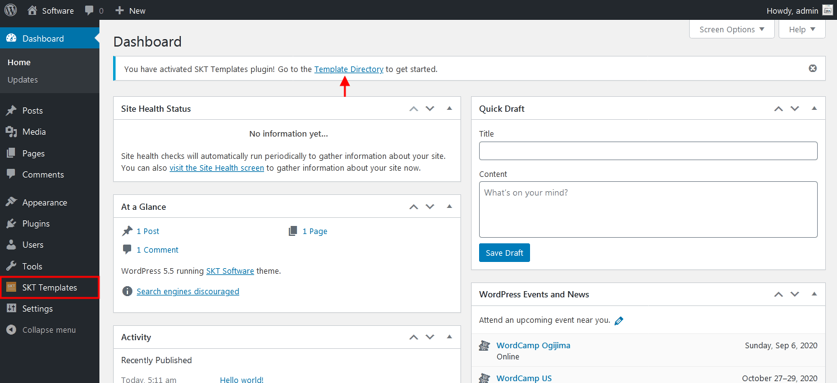This screenshot has height=383, width=837.
Task: Click the Media icon in sidebar
Action: 11,132
